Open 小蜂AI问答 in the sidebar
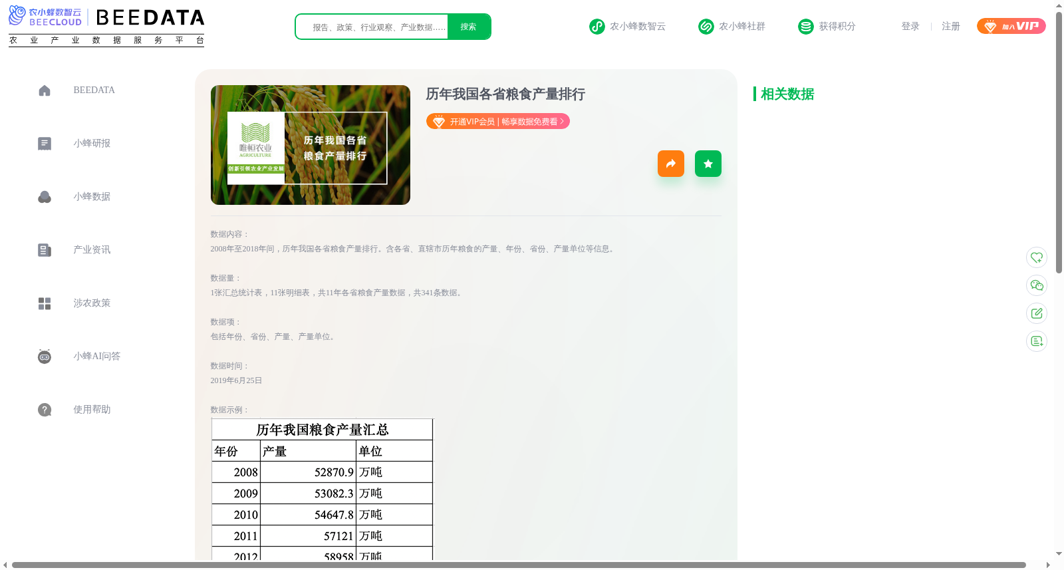This screenshot has height=570, width=1064. 97,356
